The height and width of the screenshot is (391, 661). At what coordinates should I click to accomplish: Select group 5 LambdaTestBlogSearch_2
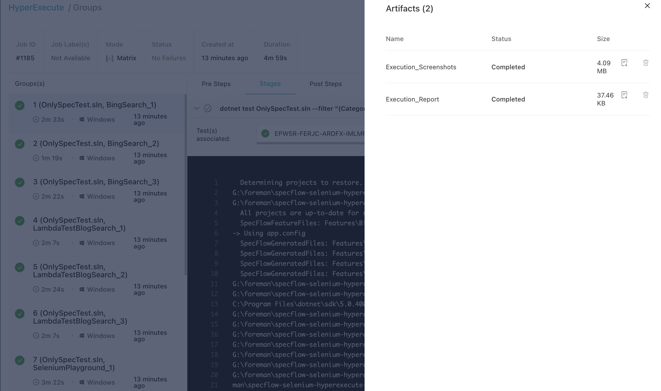96,280
